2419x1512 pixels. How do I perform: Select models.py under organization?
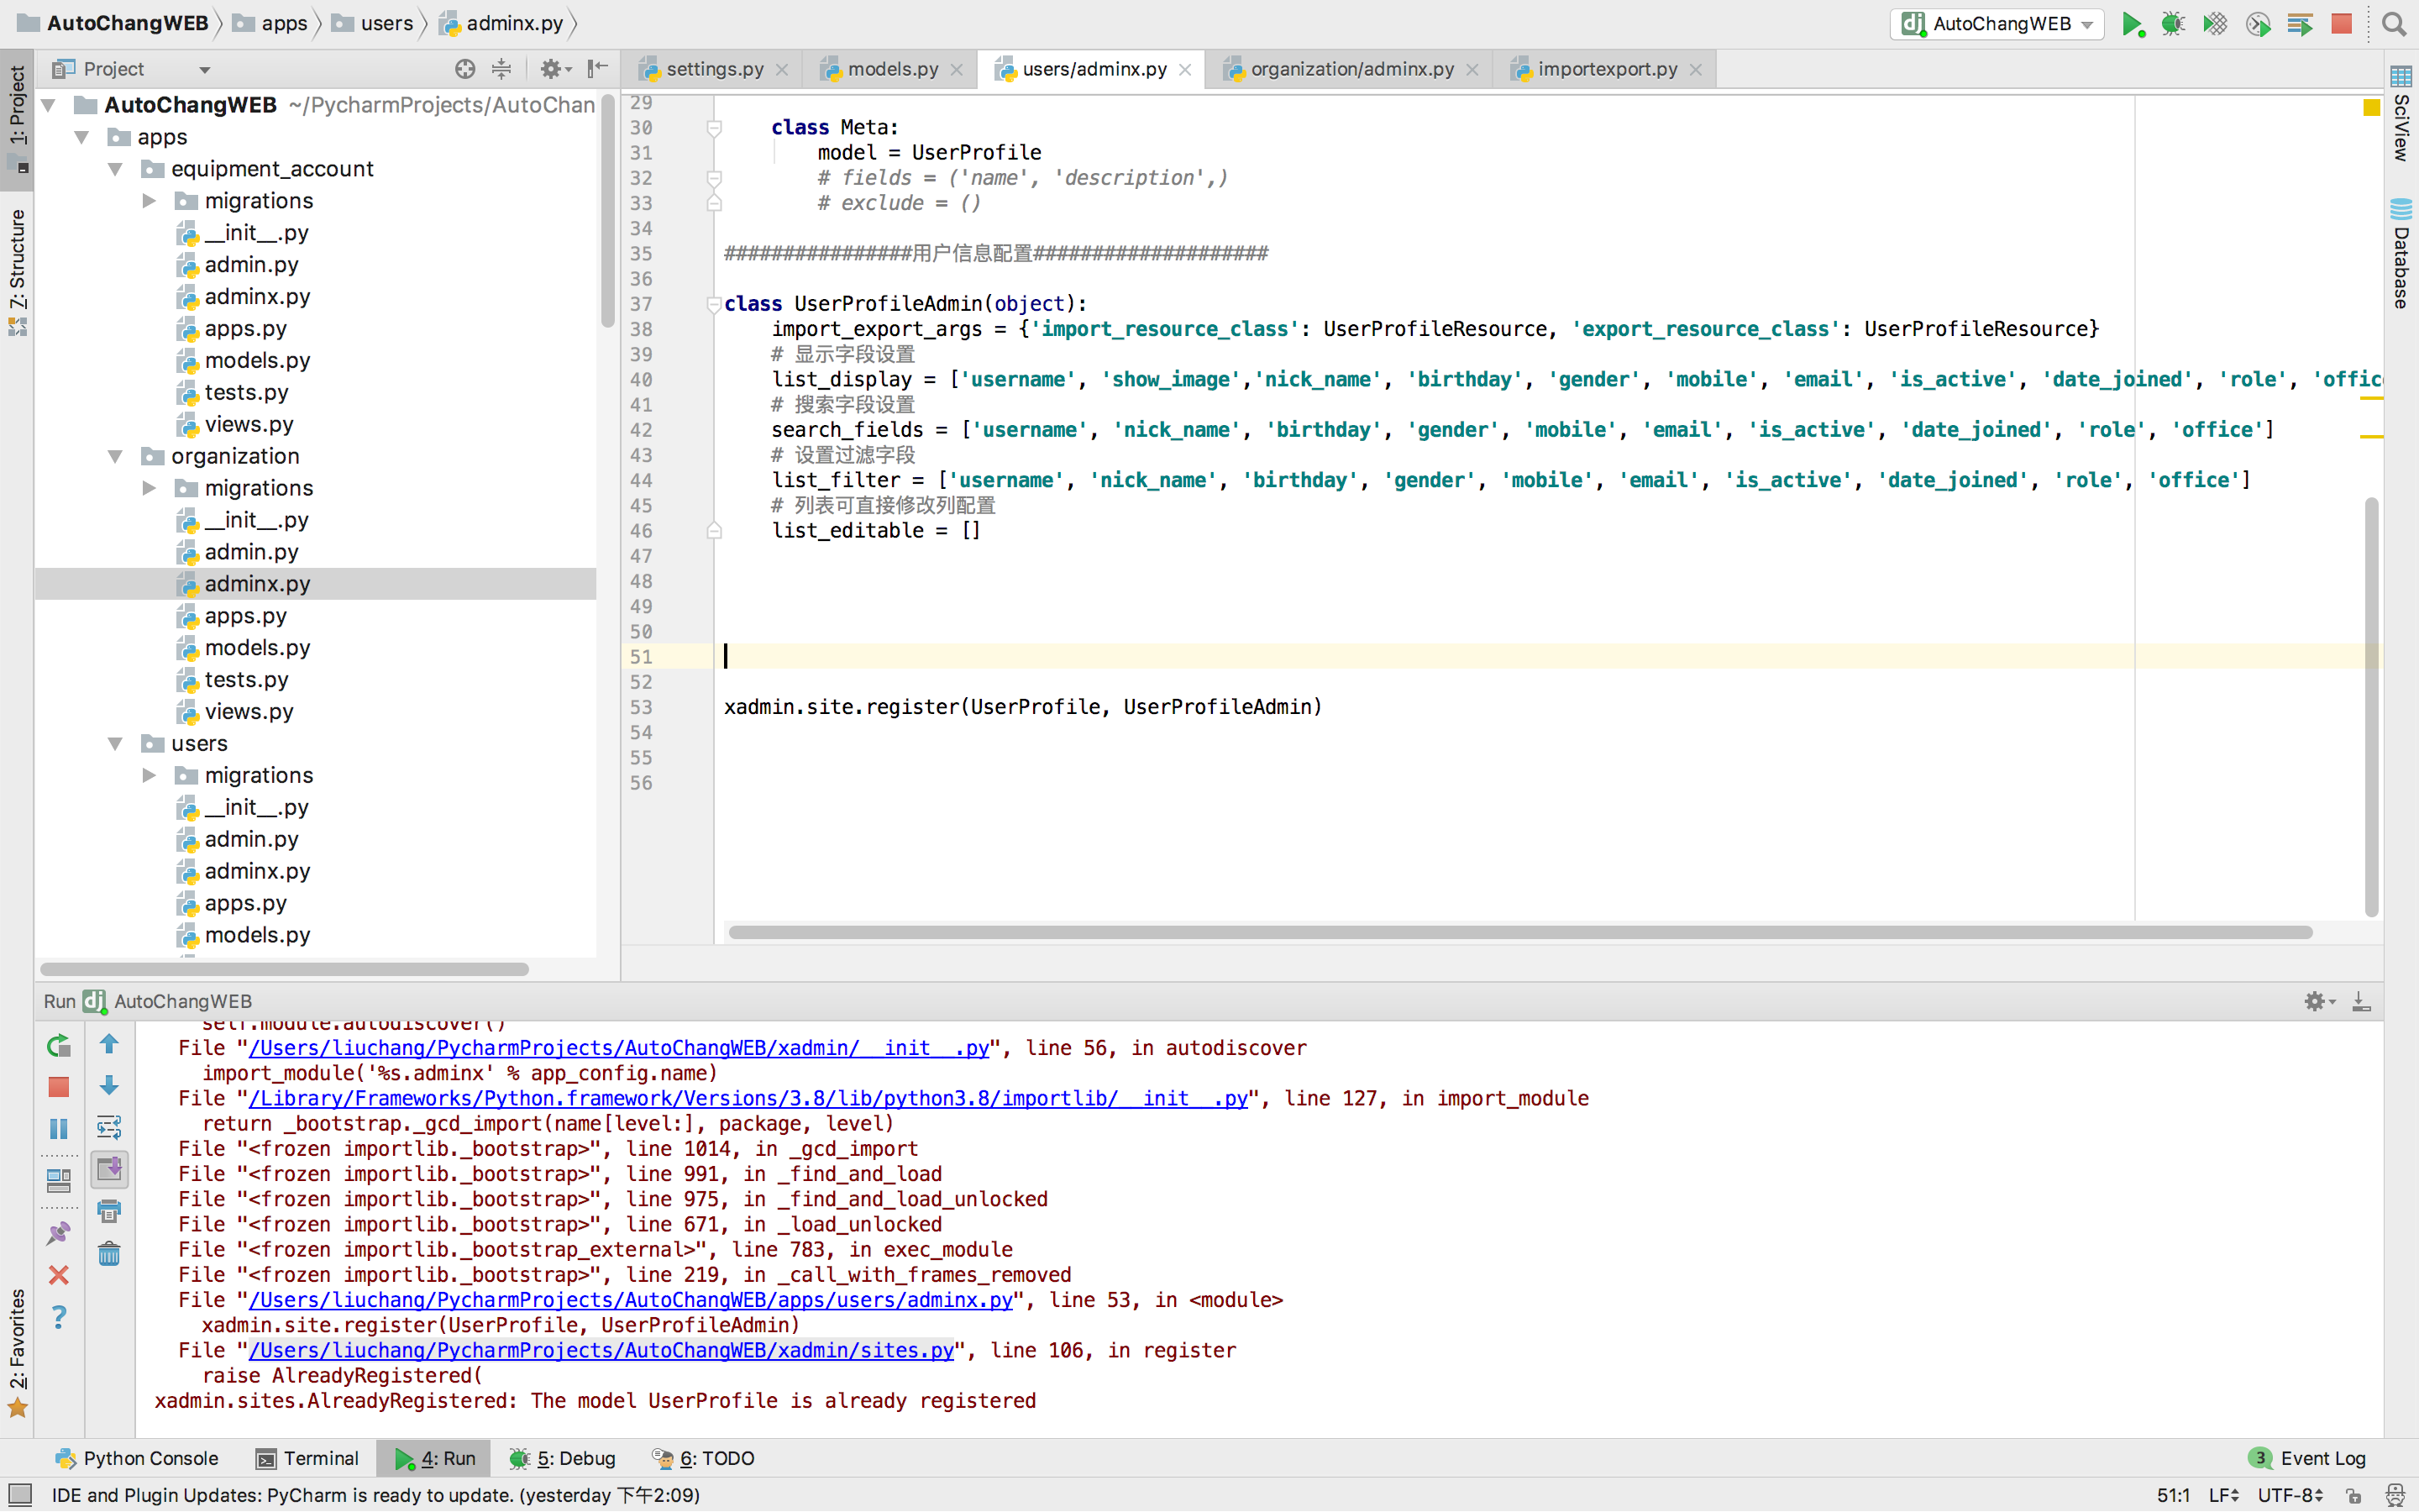(x=257, y=648)
